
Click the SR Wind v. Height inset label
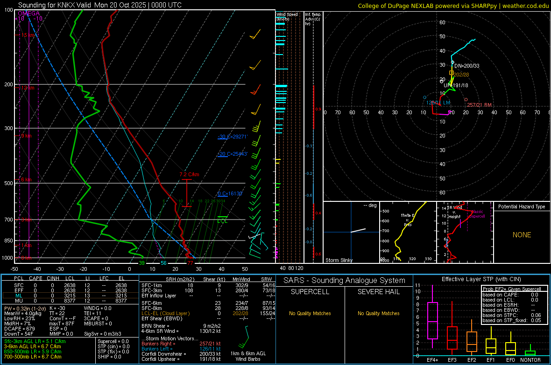(x=454, y=212)
